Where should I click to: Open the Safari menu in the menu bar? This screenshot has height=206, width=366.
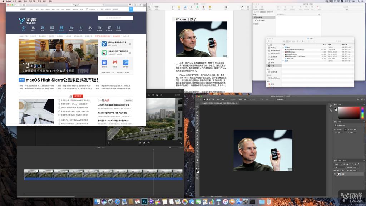(x=9, y=1)
